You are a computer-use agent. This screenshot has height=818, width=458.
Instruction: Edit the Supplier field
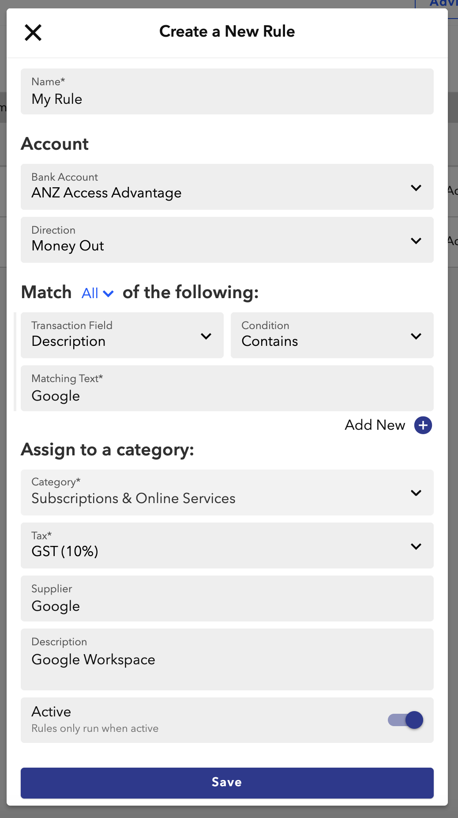(227, 599)
